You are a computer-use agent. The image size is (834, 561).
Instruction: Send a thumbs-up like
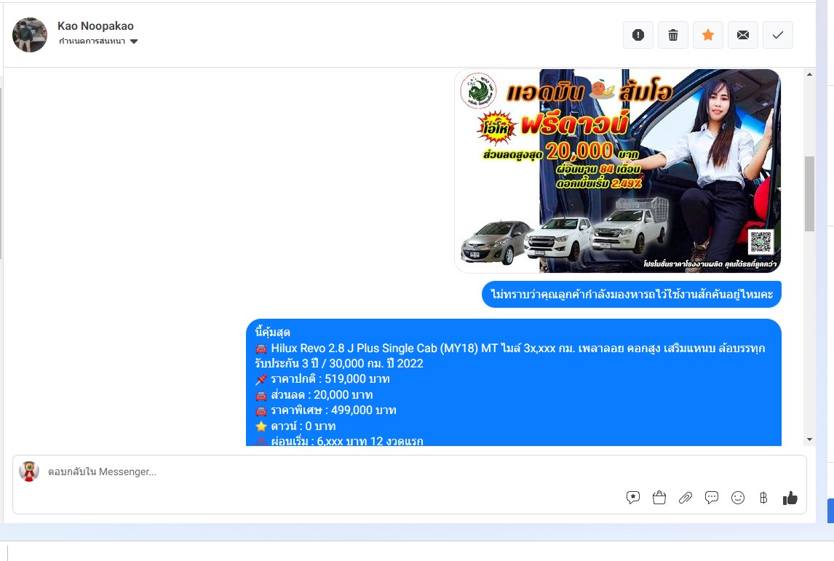pos(790,498)
